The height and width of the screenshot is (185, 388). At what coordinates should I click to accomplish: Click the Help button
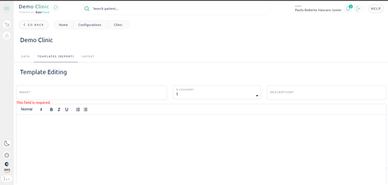pos(375,9)
